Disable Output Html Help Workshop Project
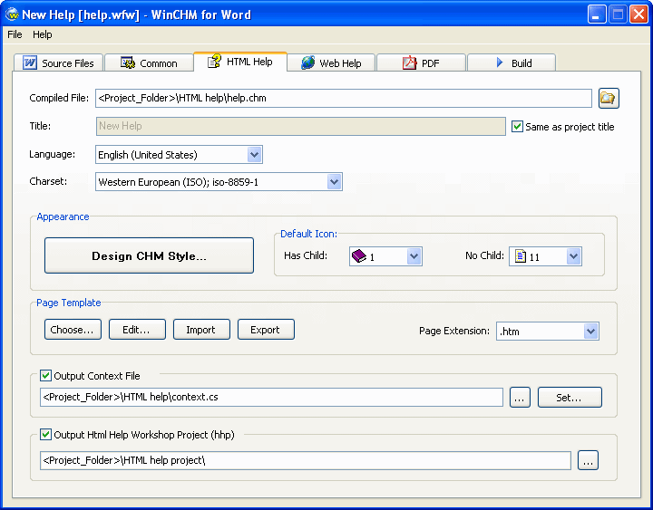 (x=46, y=435)
